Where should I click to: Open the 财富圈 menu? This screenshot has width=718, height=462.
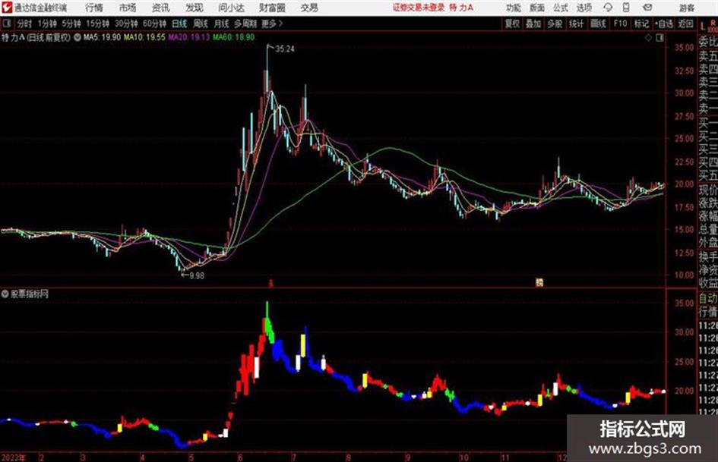[272, 8]
